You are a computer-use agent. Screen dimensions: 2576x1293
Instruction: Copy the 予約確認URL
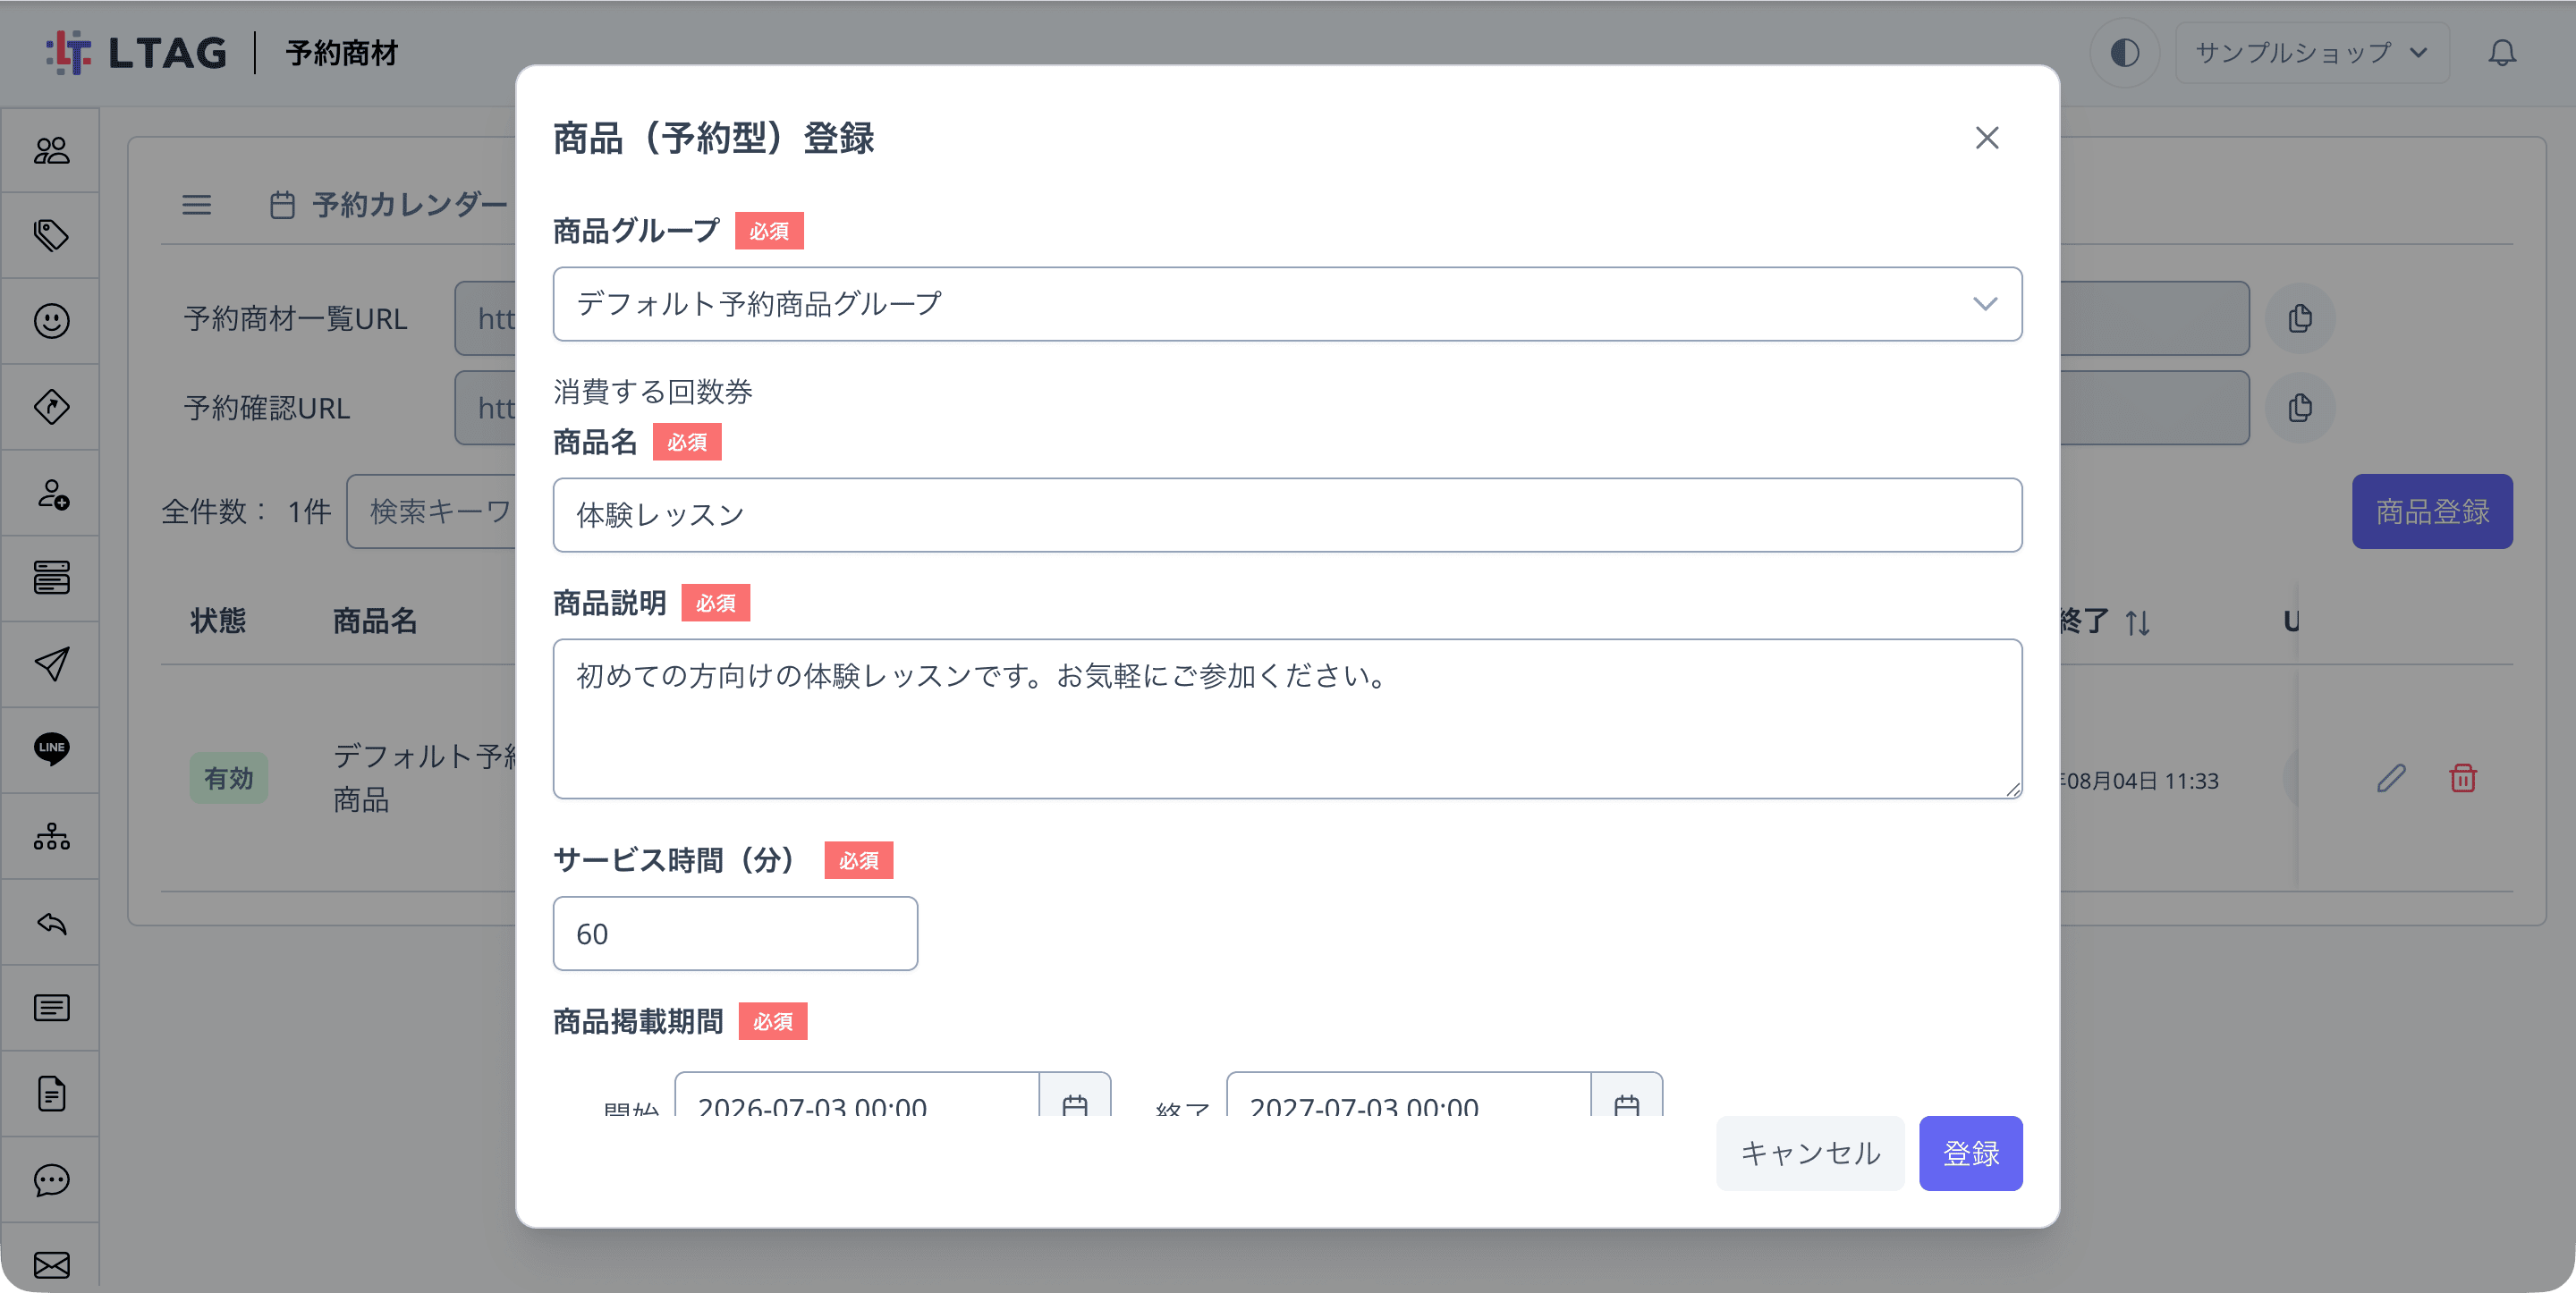coord(2300,408)
